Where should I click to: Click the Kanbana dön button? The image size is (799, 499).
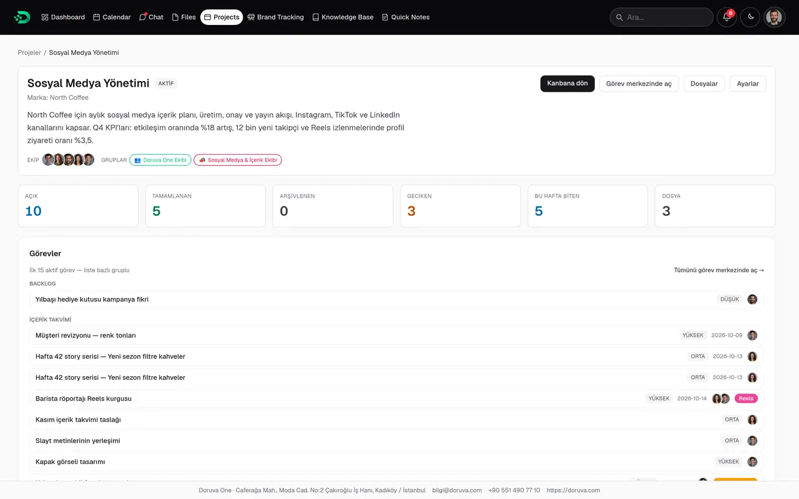coord(567,84)
